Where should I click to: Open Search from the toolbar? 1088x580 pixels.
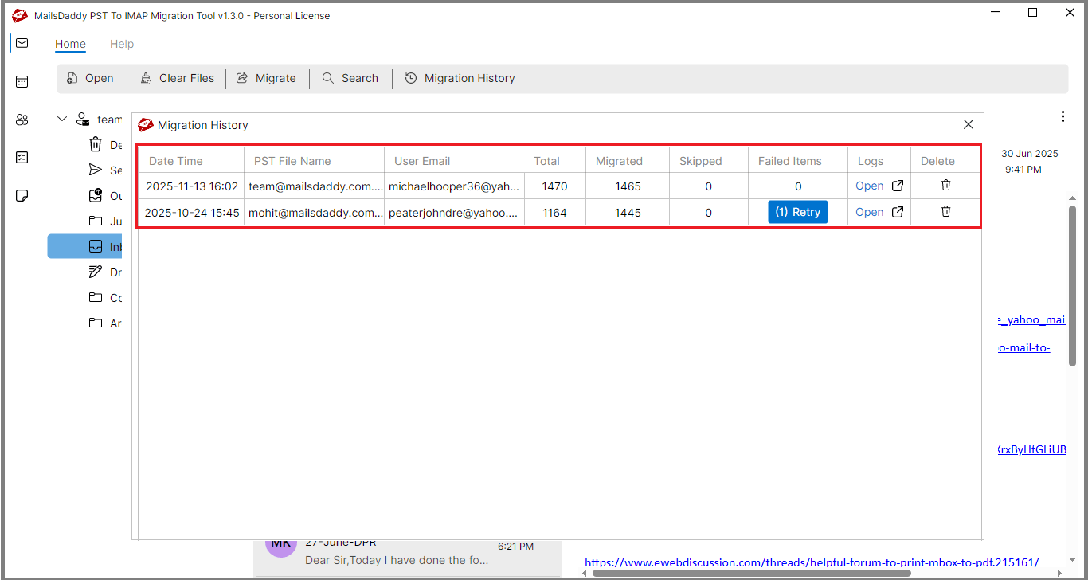coord(350,78)
